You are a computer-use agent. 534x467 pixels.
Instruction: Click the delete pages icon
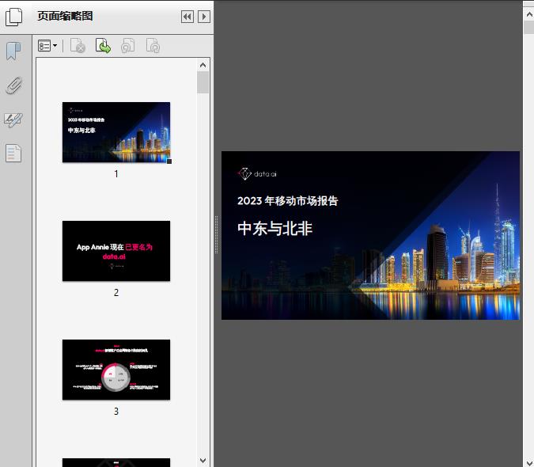point(78,46)
